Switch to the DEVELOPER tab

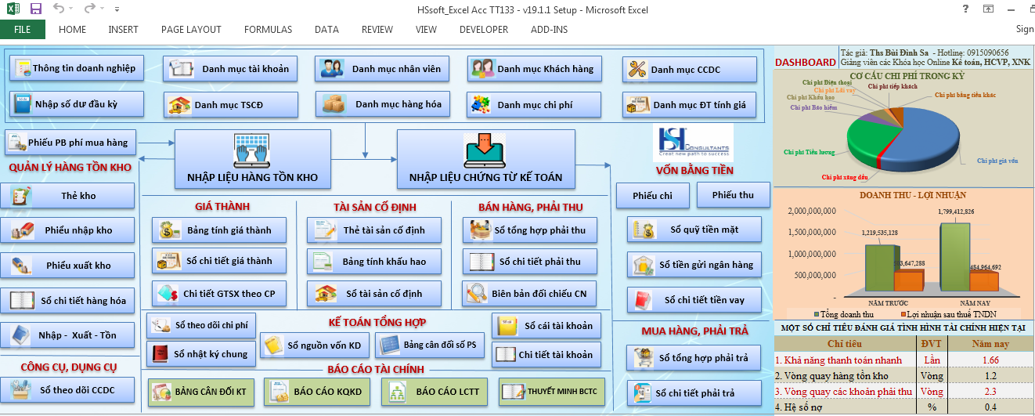click(x=484, y=30)
